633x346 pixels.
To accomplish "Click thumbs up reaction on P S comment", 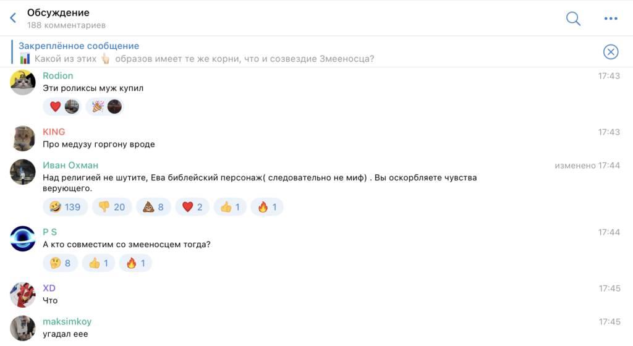I will coord(98,263).
